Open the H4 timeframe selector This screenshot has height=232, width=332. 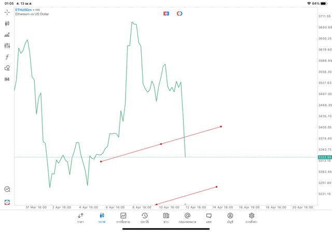(x=7, y=79)
